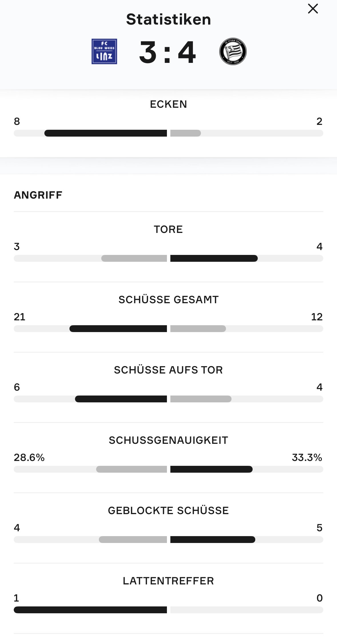Click the ANGRIFF section header
Image resolution: width=337 pixels, height=637 pixels.
click(x=38, y=195)
